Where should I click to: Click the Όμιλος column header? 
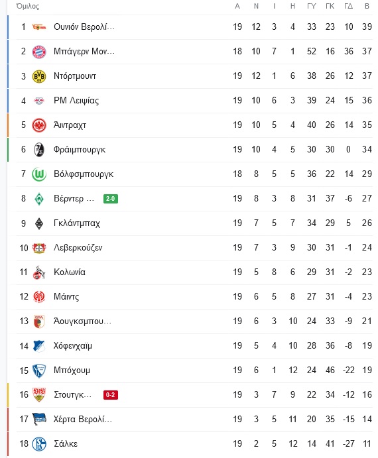pyautogui.click(x=27, y=6)
